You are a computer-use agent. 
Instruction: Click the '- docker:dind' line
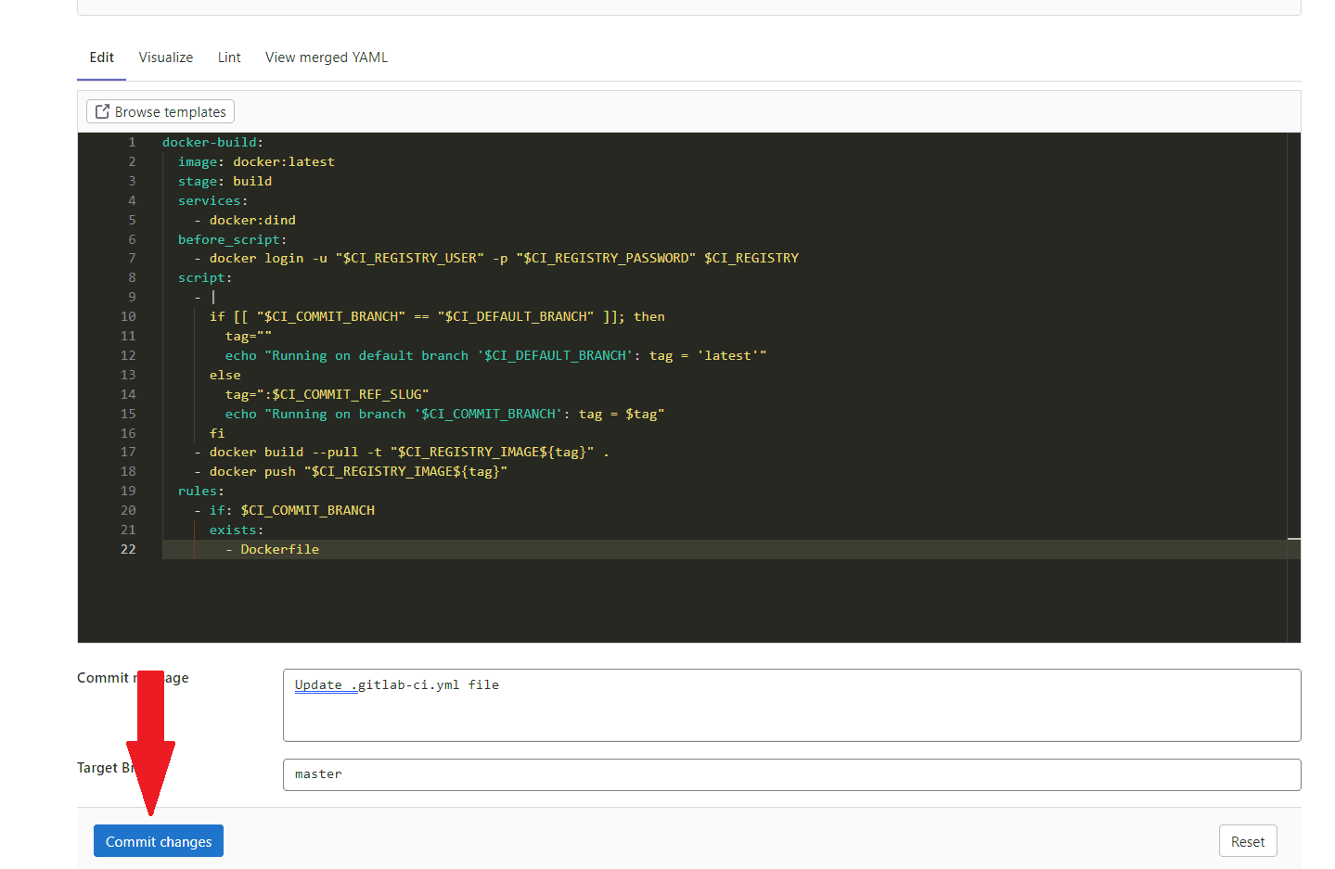click(x=245, y=220)
